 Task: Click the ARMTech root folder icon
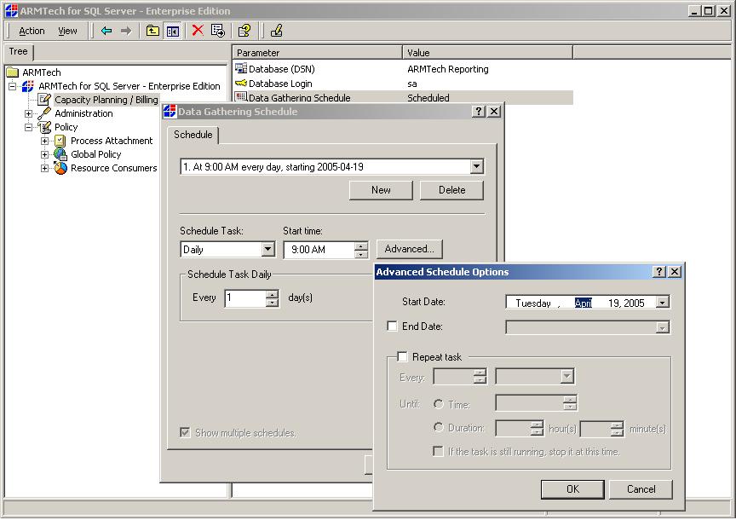pos(13,72)
